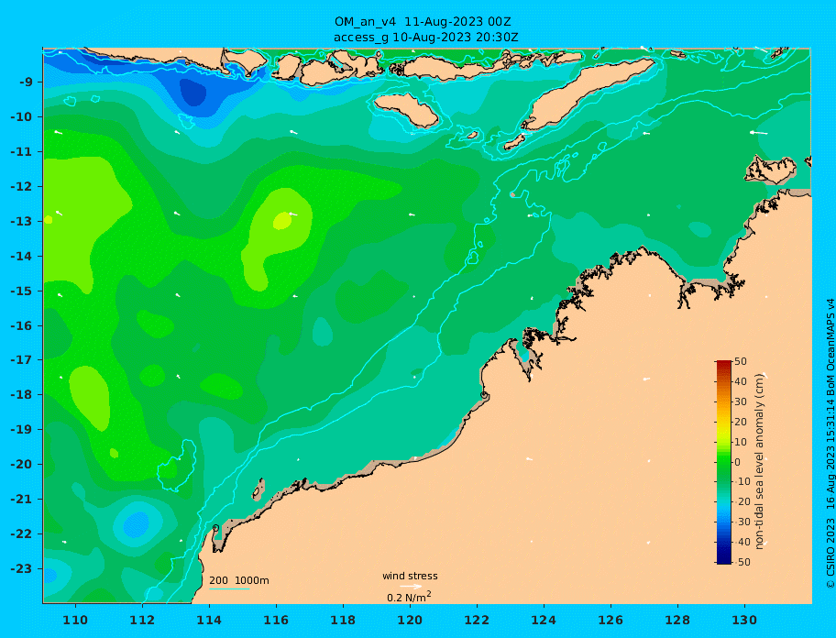Click the cyan contour sample line under "200 1000m"

point(229,588)
